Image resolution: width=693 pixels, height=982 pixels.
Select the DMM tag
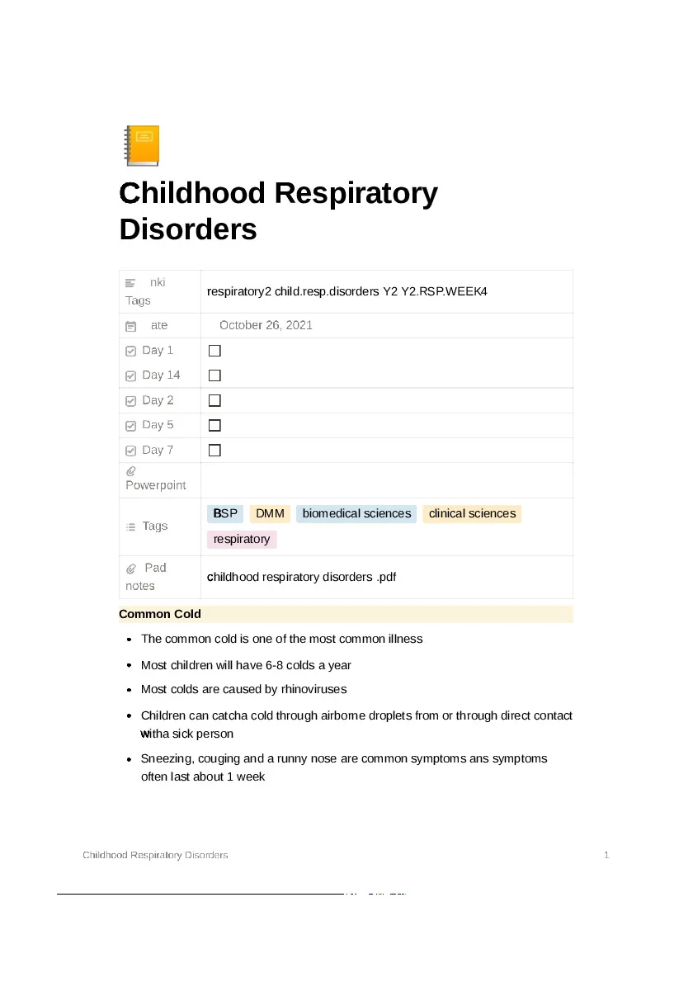pos(270,513)
